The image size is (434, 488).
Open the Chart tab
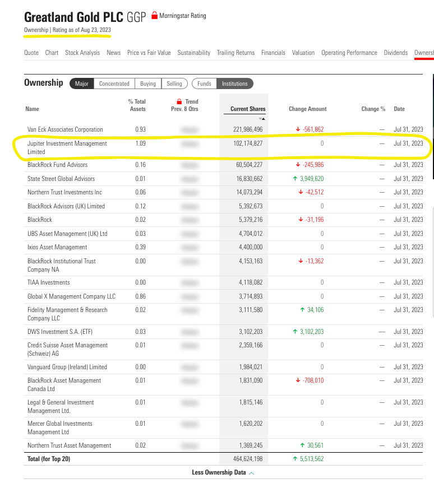52,53
